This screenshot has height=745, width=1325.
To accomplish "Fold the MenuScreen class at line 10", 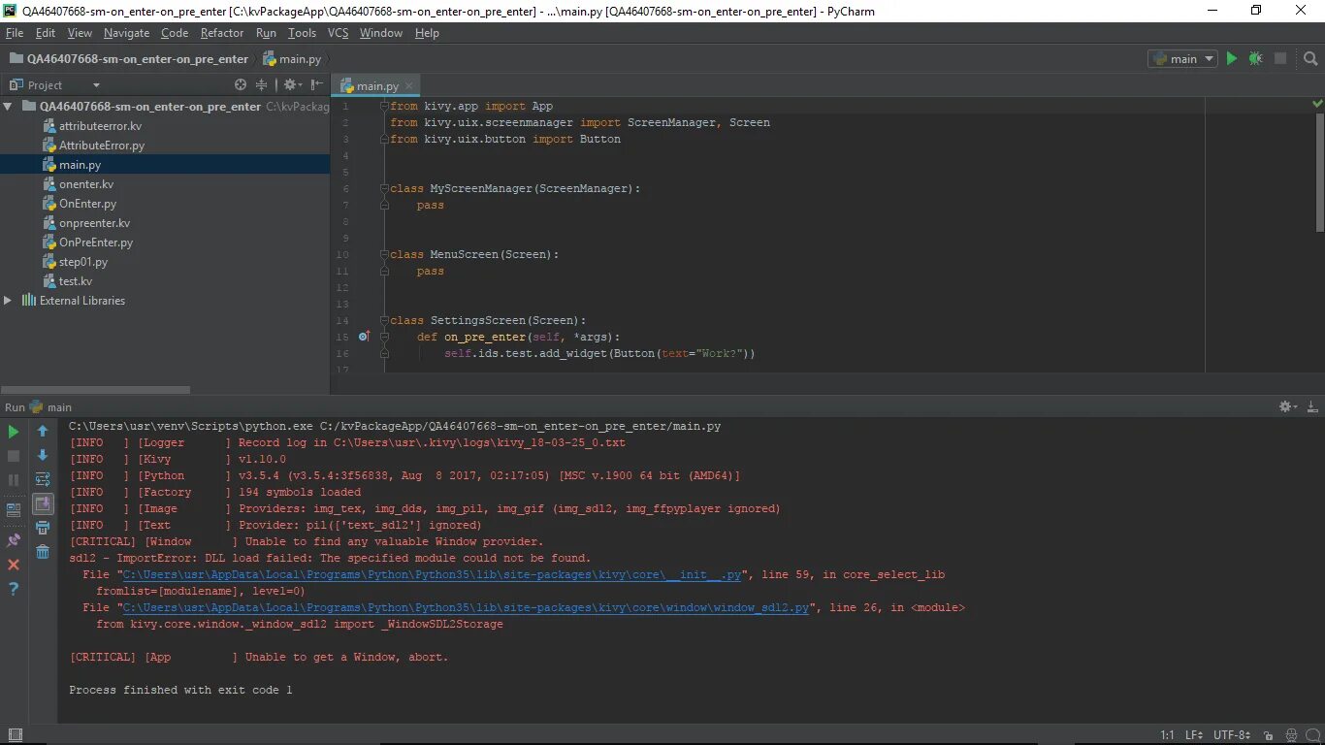I will (384, 254).
